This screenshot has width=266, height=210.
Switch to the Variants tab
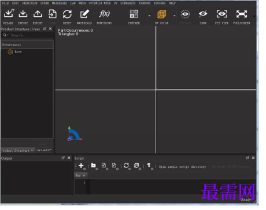44,150
